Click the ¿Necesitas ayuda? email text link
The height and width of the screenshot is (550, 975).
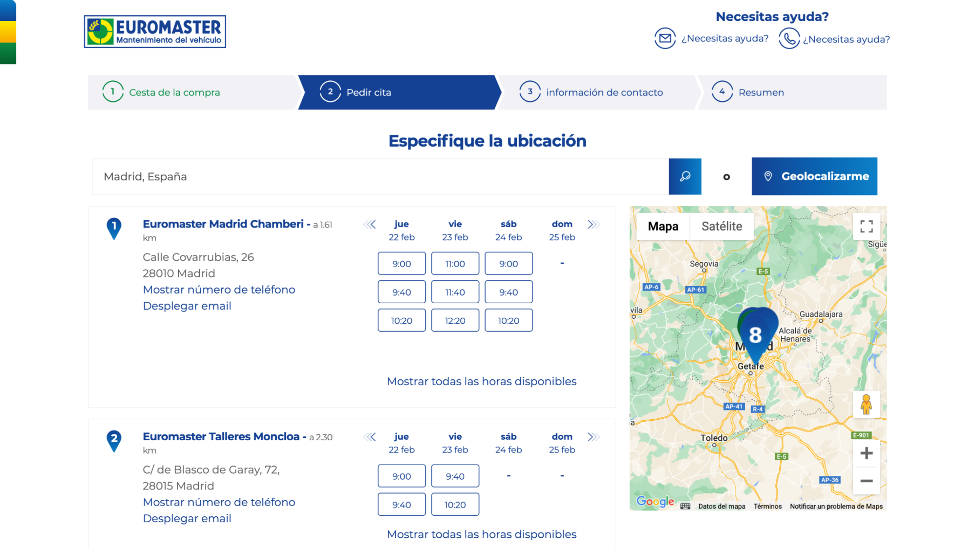[725, 39]
